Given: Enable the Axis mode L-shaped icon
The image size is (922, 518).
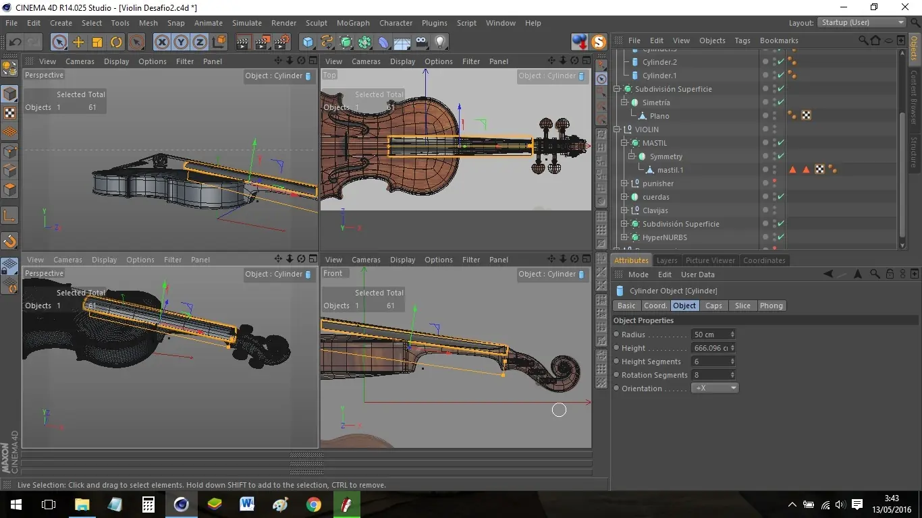Looking at the screenshot, I should (9, 216).
